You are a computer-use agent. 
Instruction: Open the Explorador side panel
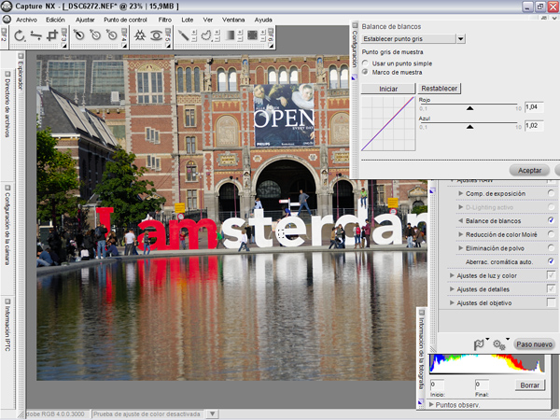tap(21, 72)
